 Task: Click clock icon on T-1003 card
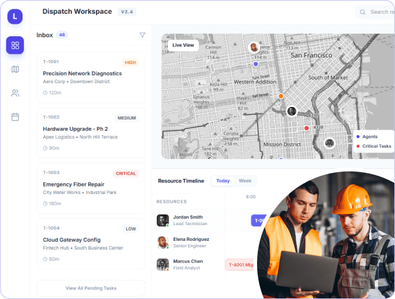tap(45, 203)
